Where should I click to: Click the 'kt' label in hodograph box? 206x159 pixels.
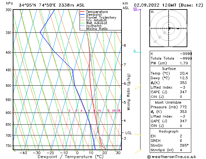(152, 12)
